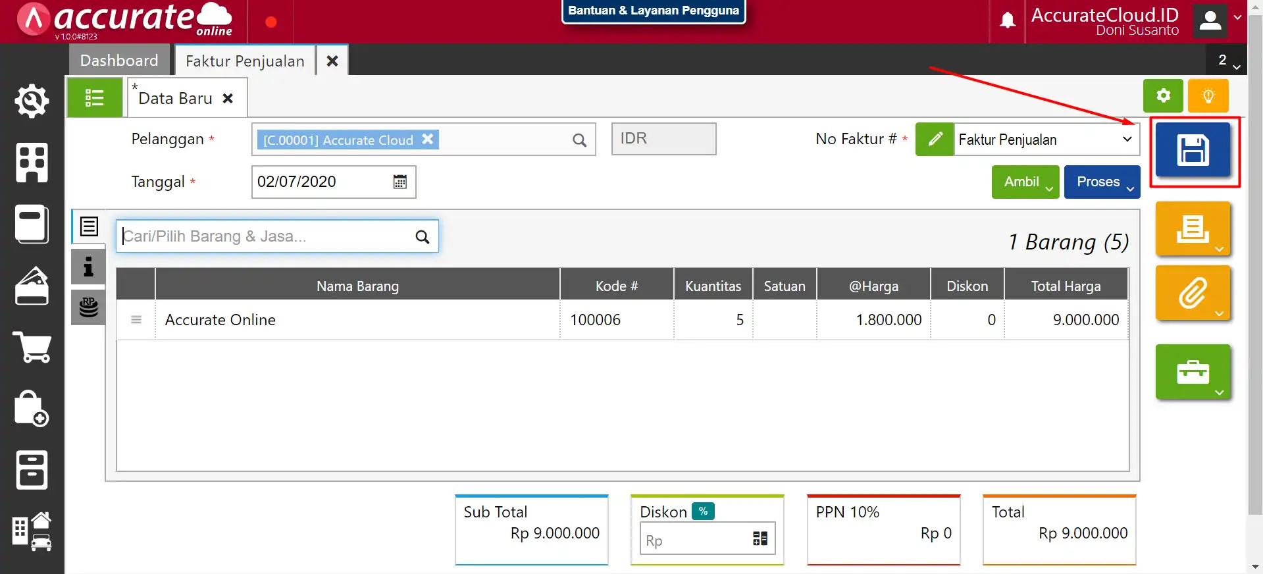Close the Faktur Penjualan tab

[x=332, y=61]
